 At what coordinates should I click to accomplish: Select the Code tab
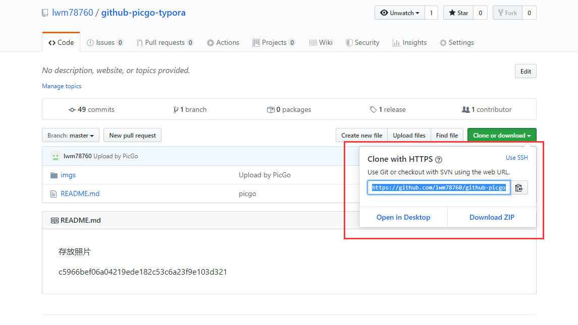(x=61, y=42)
